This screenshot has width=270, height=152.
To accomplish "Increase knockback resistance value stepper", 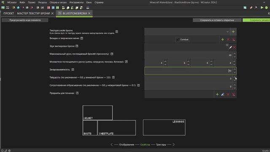I will (x=235, y=85).
